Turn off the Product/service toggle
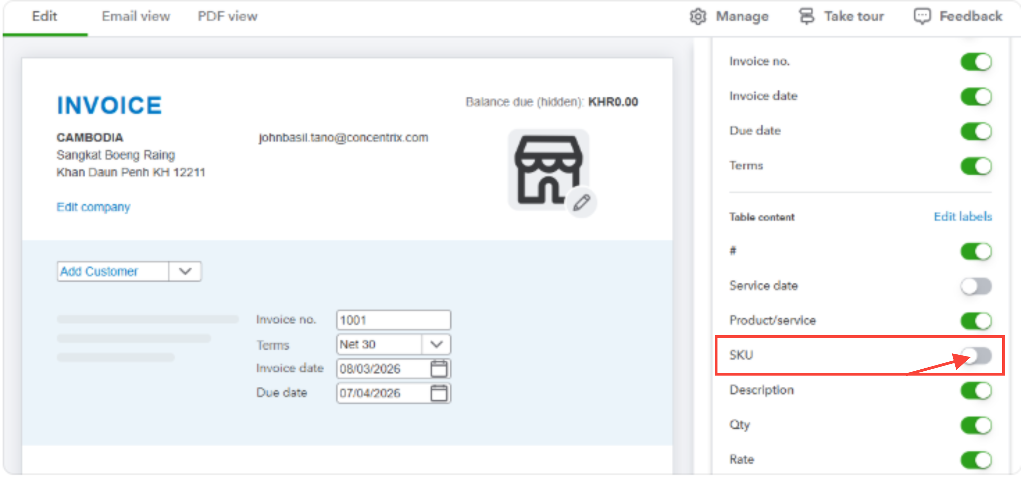Image resolution: width=1021 pixels, height=479 pixels. click(x=976, y=320)
